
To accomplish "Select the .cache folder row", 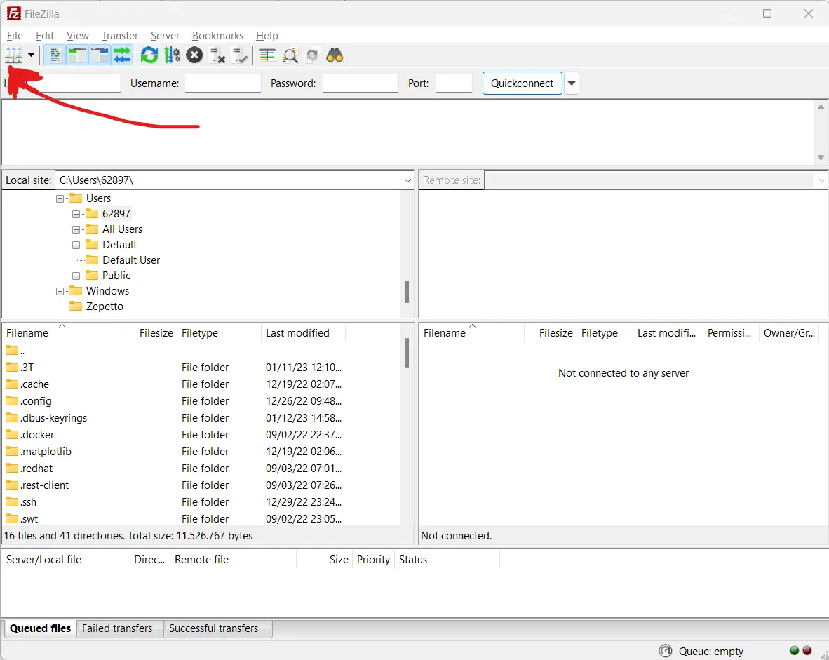I will tap(201, 384).
